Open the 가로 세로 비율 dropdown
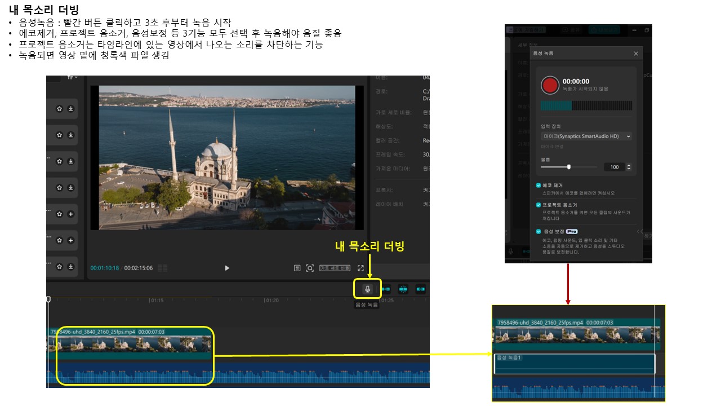The height and width of the screenshot is (406, 721). [335, 268]
